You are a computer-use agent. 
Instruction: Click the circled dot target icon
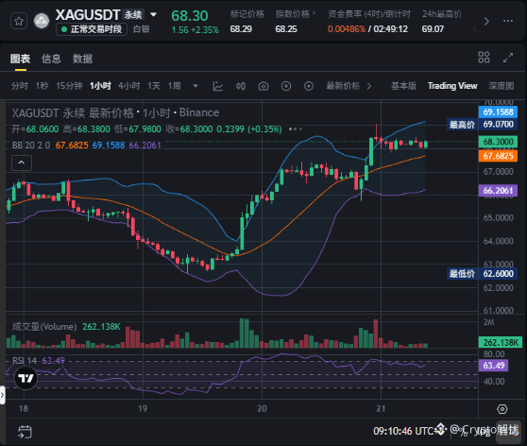point(309,86)
